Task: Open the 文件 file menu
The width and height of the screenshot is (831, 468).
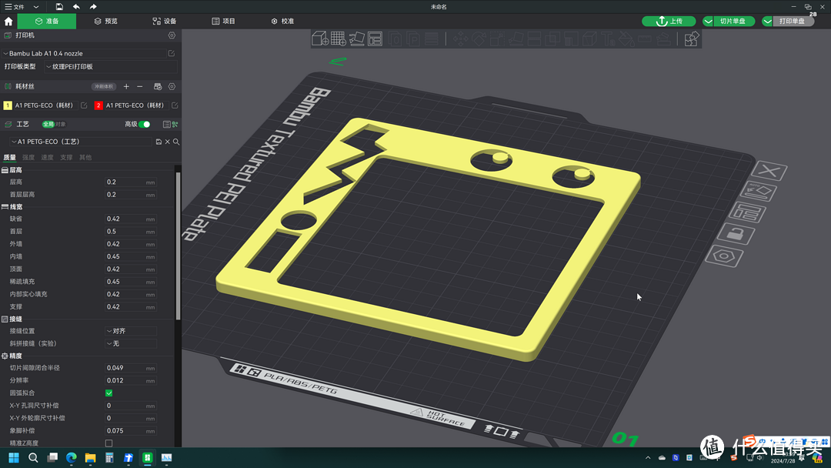Action: point(15,7)
